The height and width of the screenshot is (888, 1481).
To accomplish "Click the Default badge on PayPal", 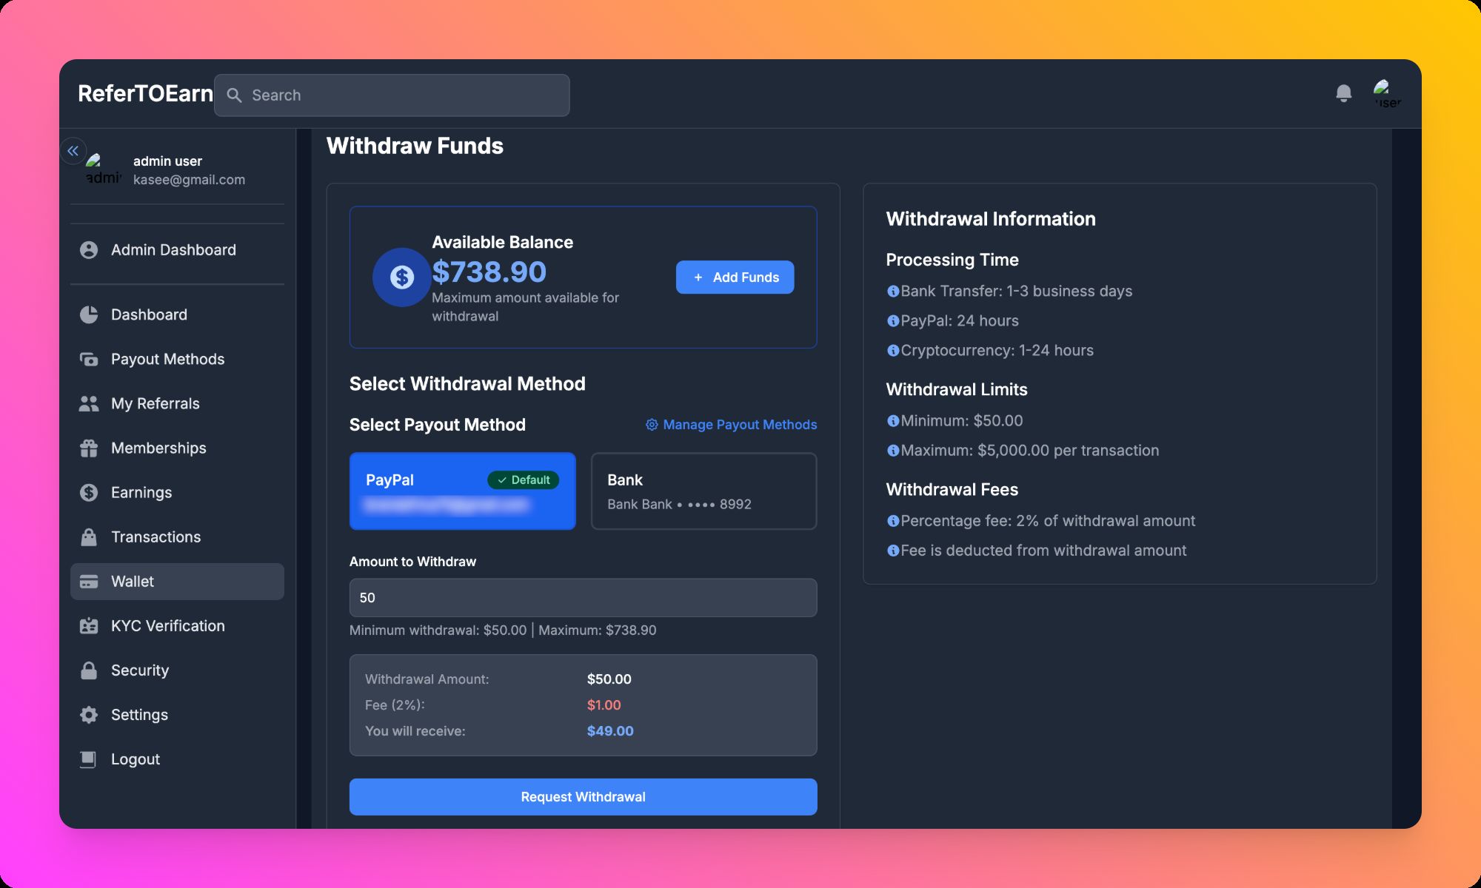I will [x=523, y=480].
